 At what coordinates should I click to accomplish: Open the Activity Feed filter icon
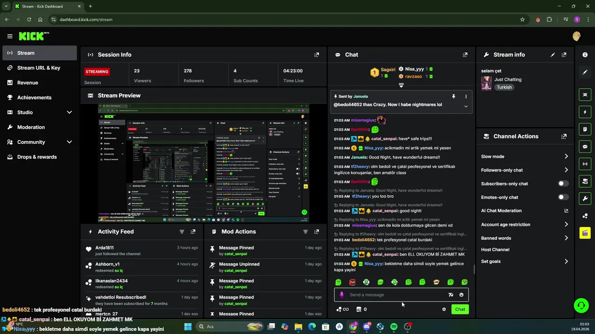(182, 231)
